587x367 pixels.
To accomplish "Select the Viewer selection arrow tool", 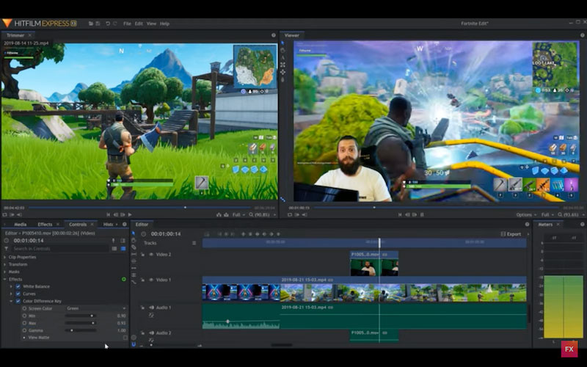I will [282, 43].
